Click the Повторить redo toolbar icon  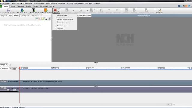(117, 10)
